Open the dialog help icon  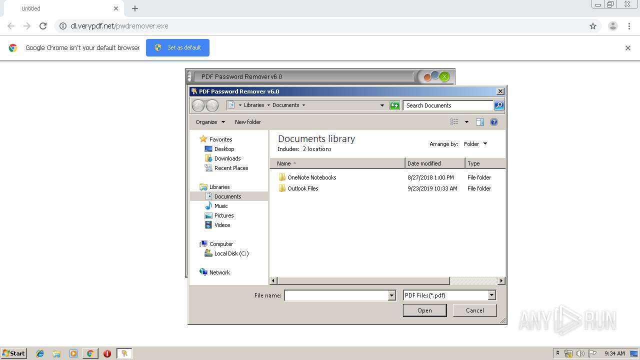tap(494, 122)
